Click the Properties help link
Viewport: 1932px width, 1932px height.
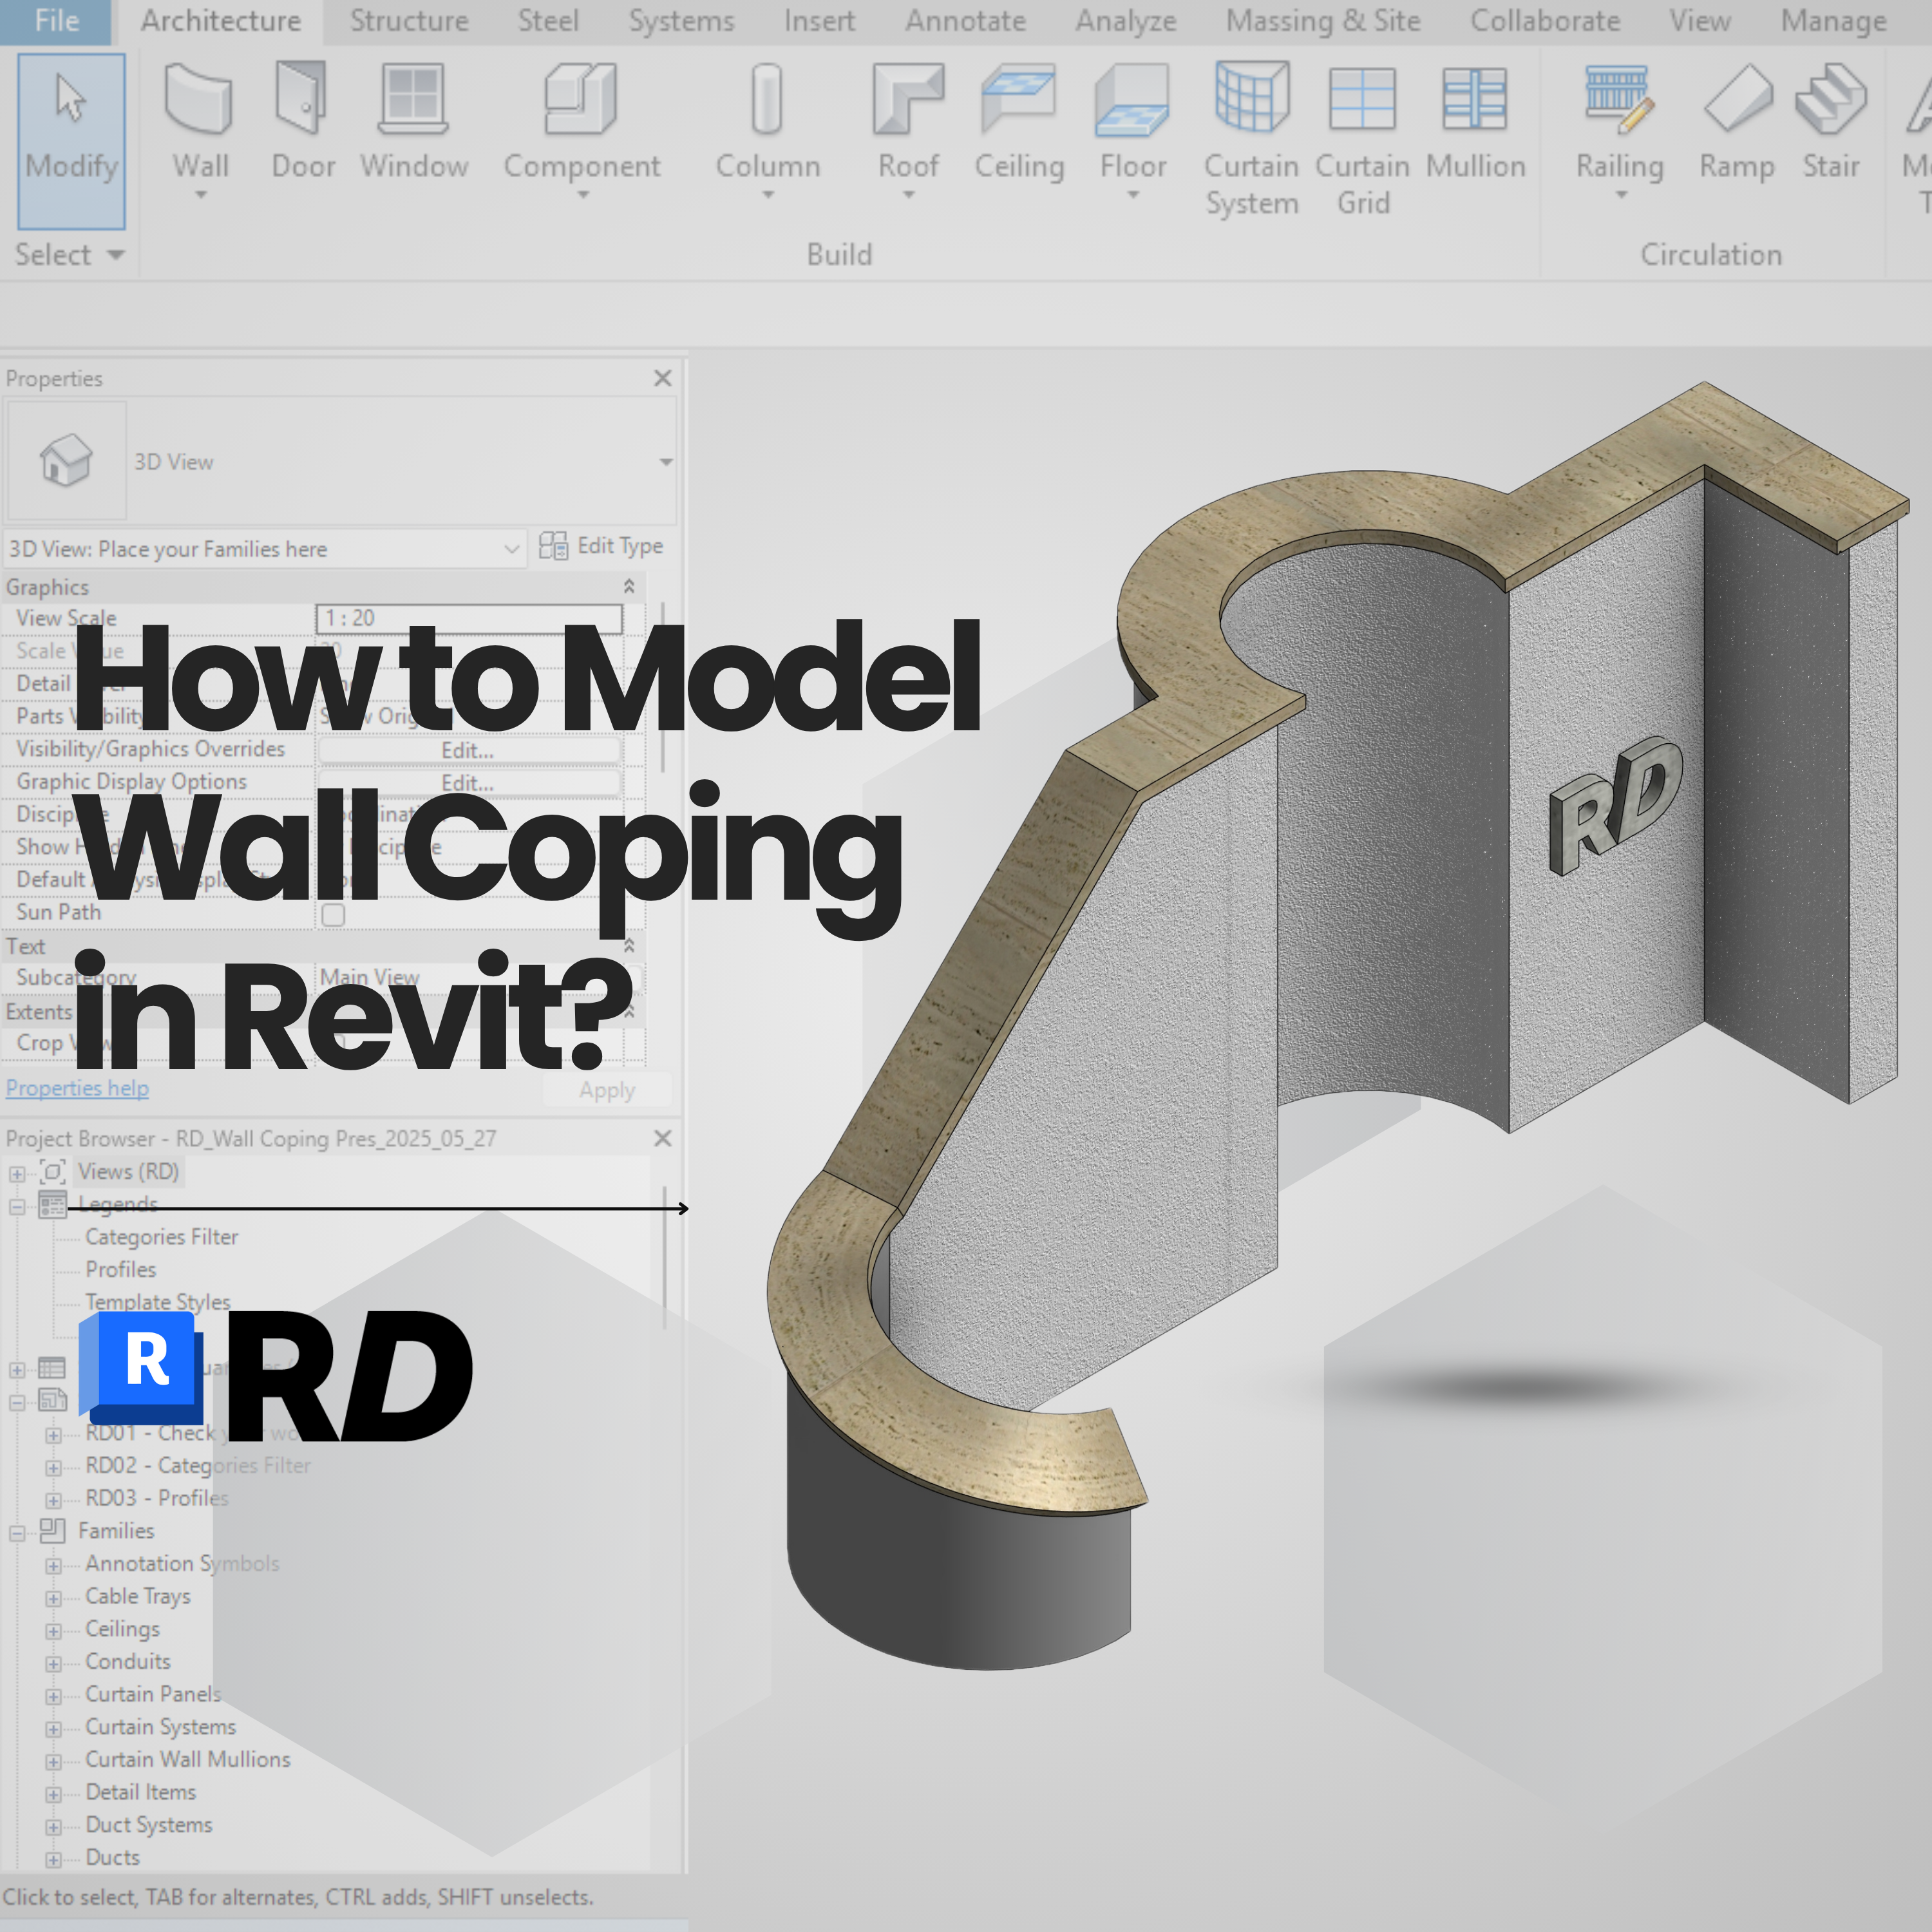click(77, 1088)
